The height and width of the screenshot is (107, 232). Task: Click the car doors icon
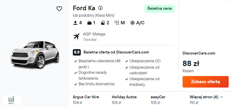[103, 23]
